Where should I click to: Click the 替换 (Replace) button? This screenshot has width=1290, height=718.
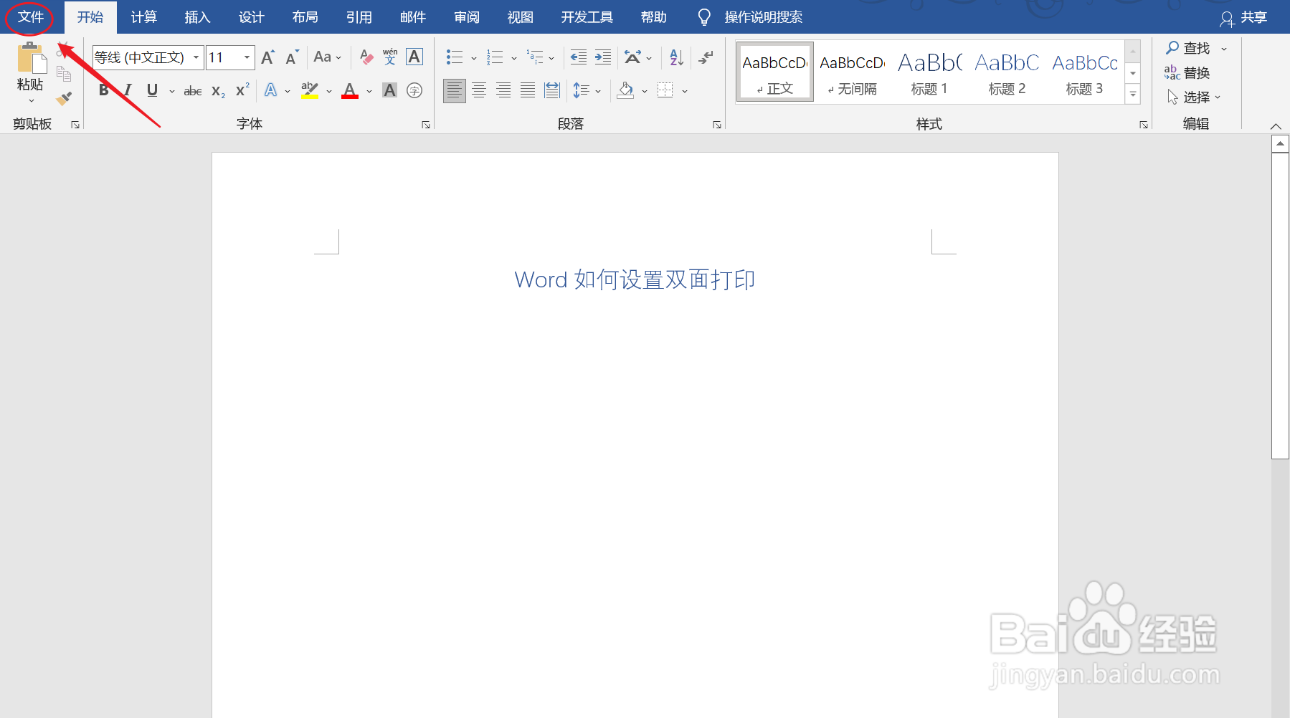point(1194,72)
